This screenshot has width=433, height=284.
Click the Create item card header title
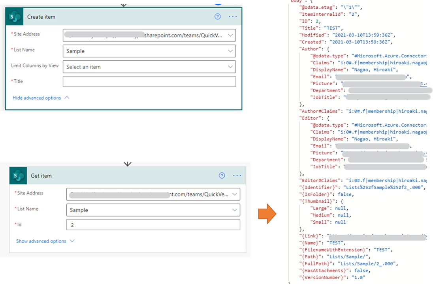41,17
